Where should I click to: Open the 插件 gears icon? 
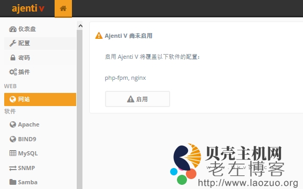point(13,72)
